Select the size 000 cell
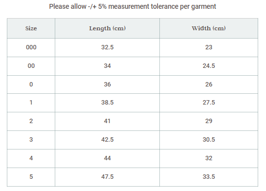266x191 pixels. (x=31, y=47)
